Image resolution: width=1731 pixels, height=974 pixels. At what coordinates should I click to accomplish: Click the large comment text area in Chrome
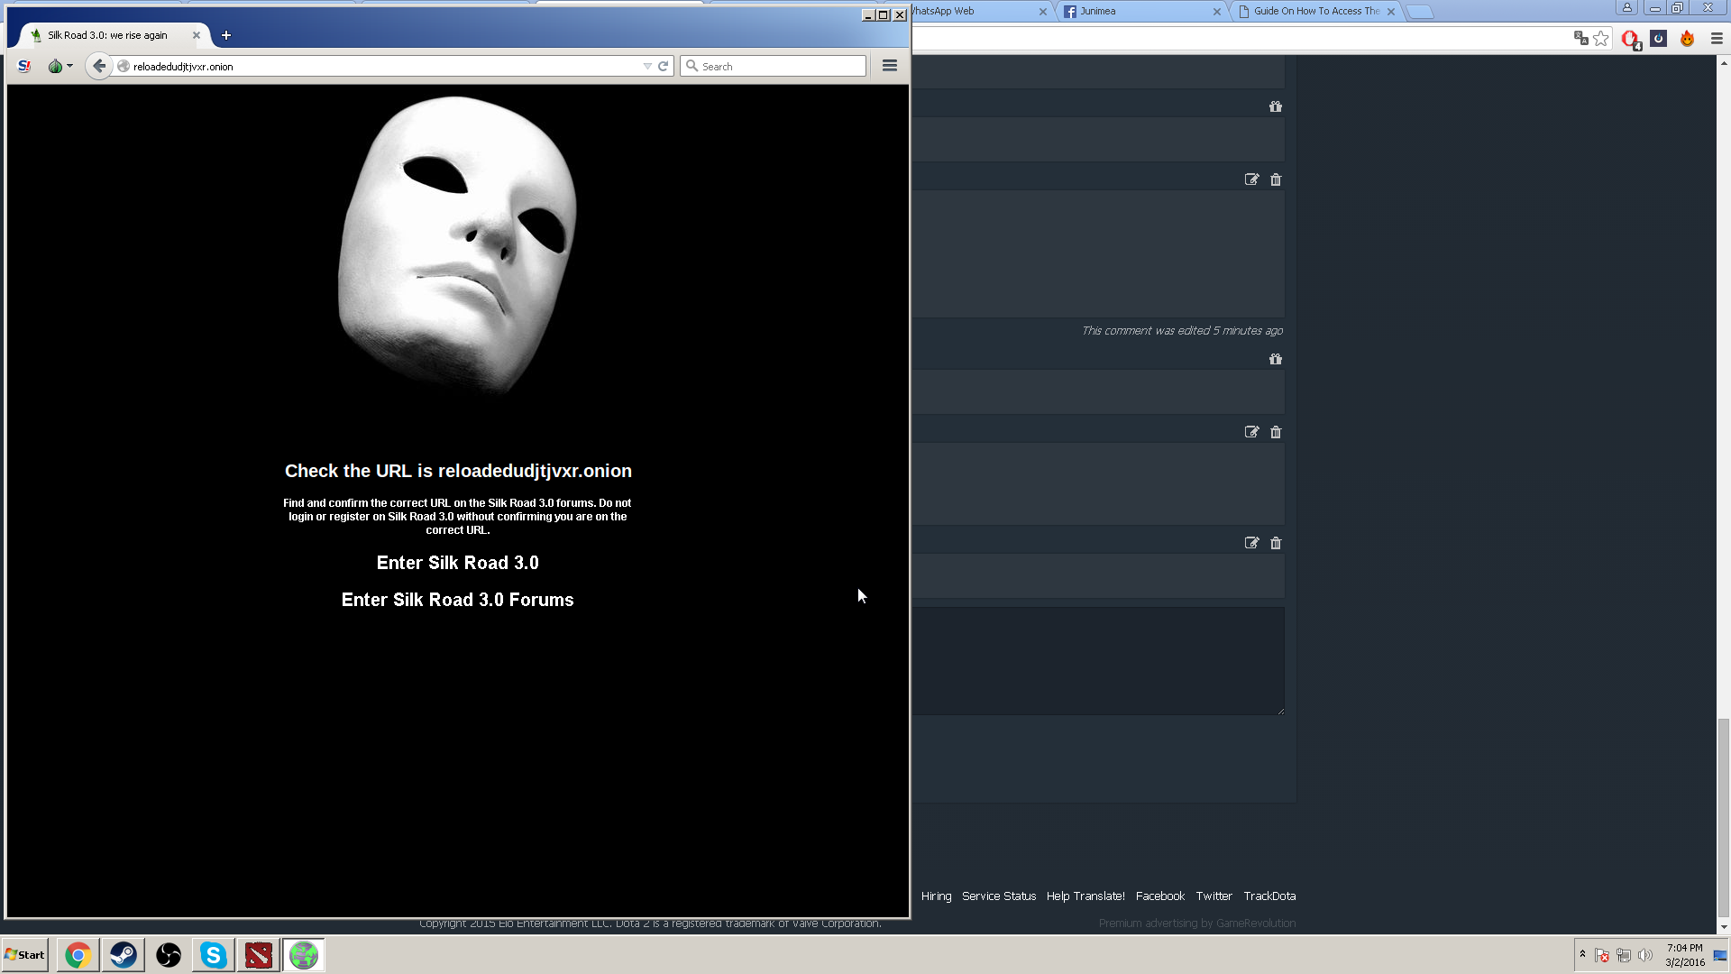click(x=1098, y=661)
